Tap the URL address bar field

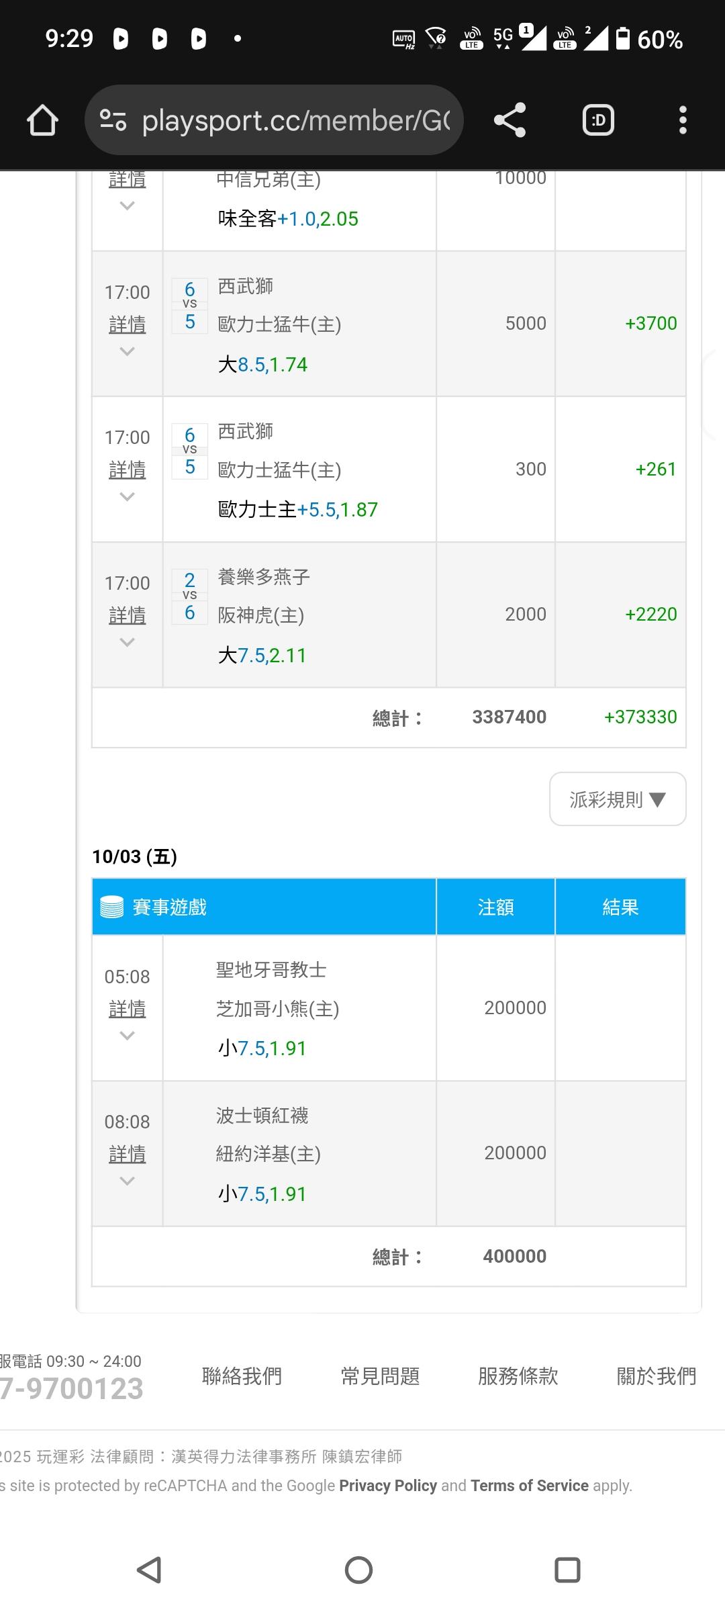295,121
